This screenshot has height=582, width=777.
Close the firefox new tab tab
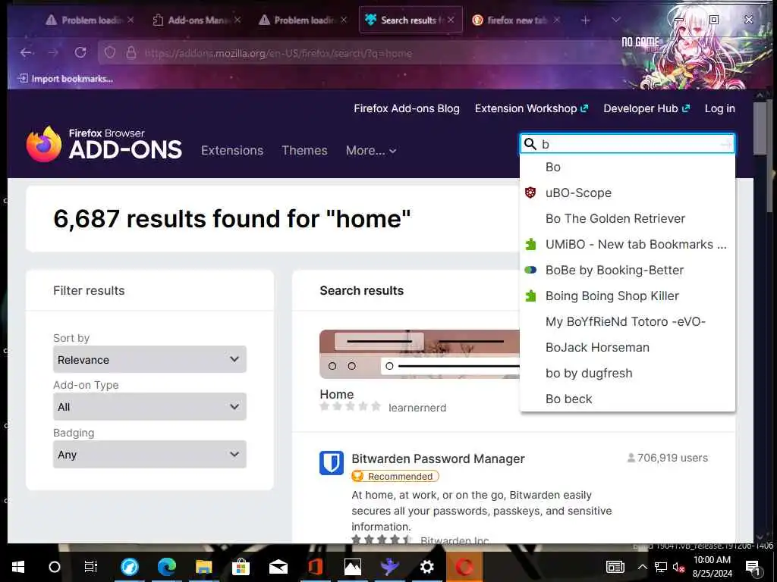pyautogui.click(x=556, y=20)
